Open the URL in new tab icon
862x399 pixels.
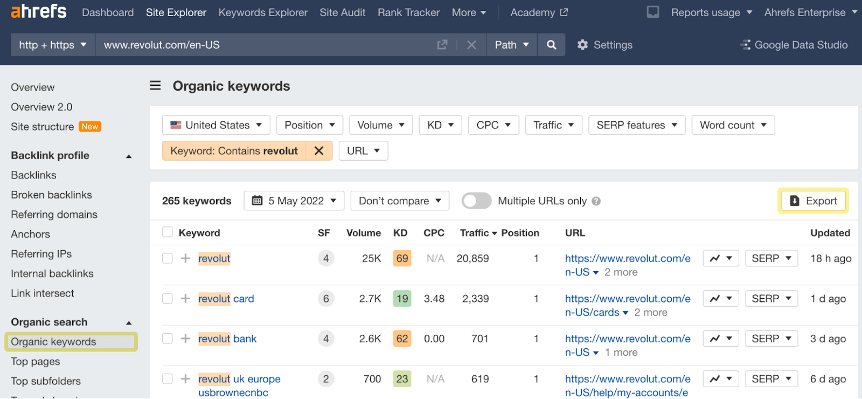(x=442, y=45)
